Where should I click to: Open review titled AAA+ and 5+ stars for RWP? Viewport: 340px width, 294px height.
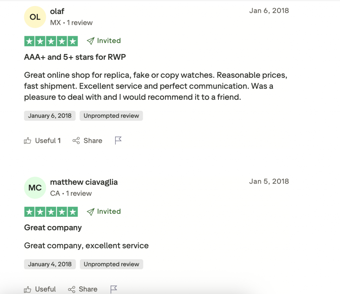75,57
